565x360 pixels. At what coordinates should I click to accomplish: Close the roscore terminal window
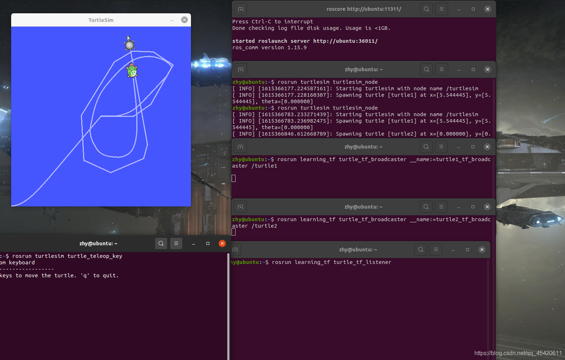pos(488,9)
